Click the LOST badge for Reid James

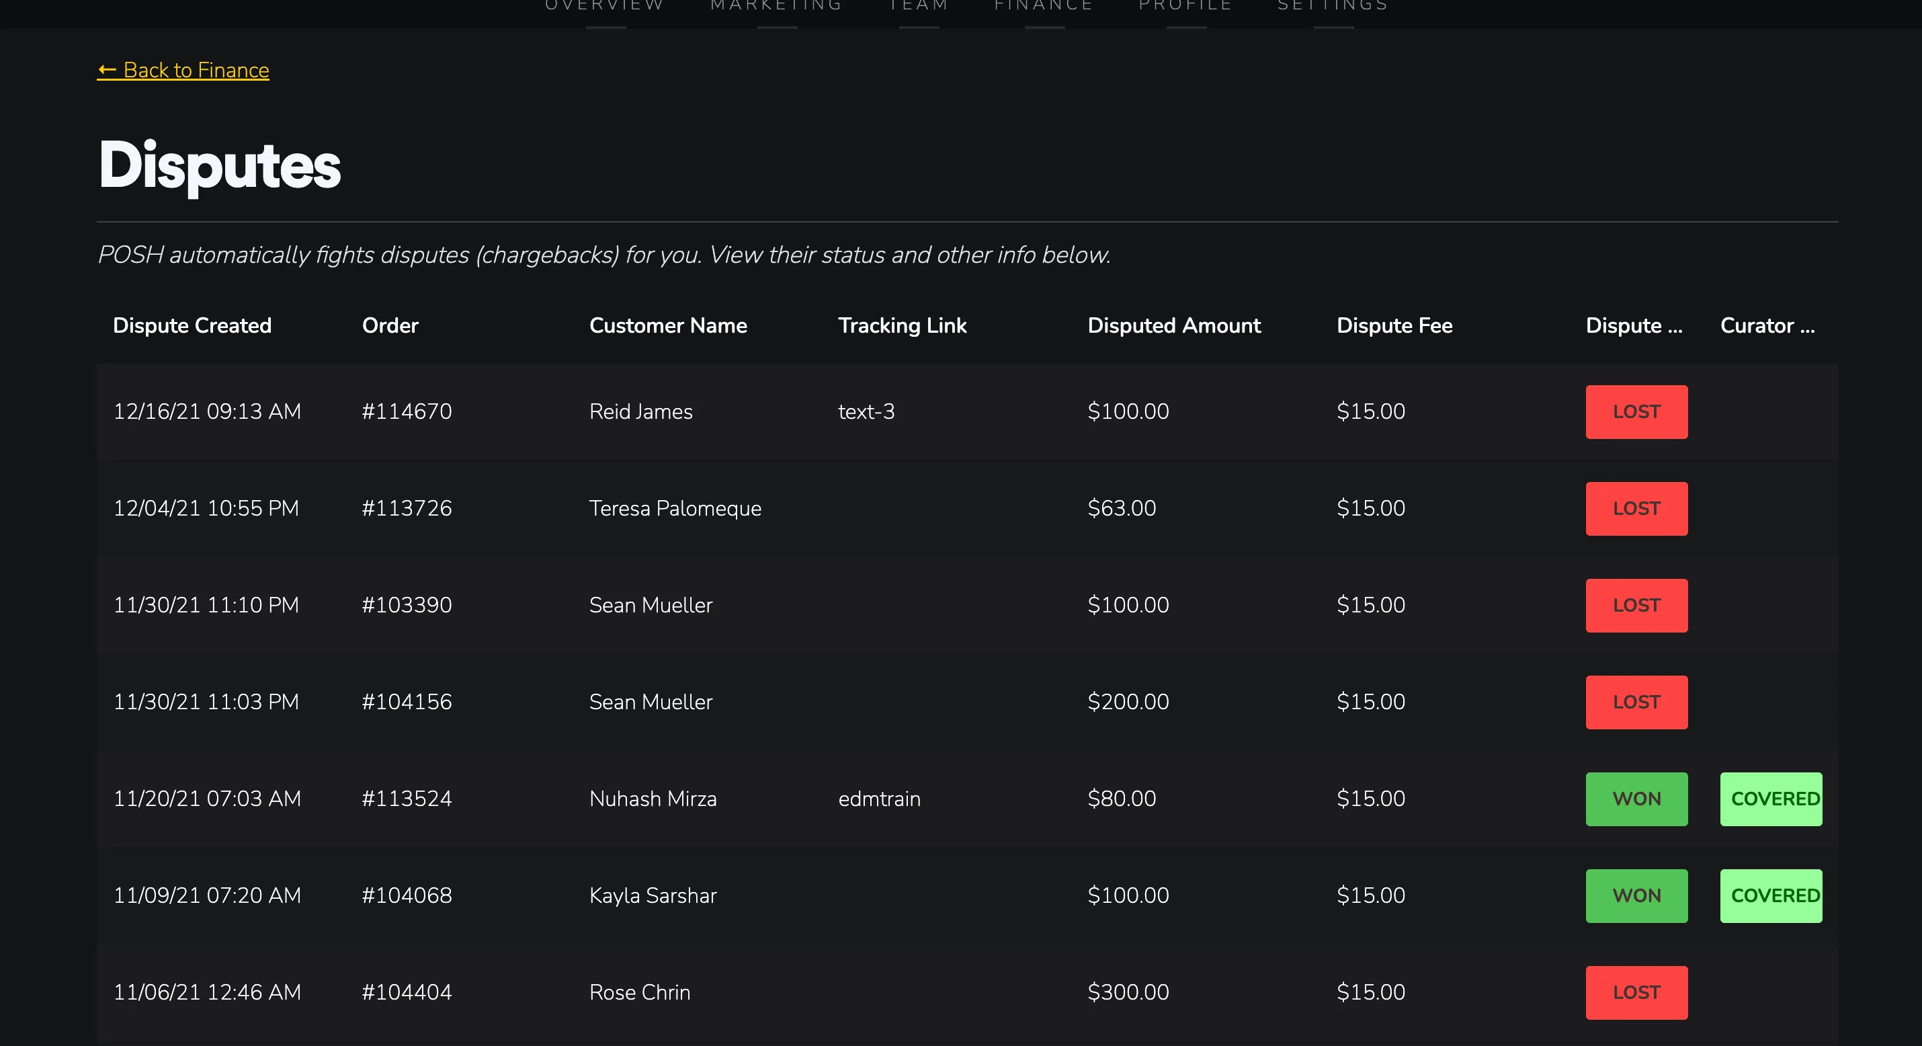pos(1636,412)
